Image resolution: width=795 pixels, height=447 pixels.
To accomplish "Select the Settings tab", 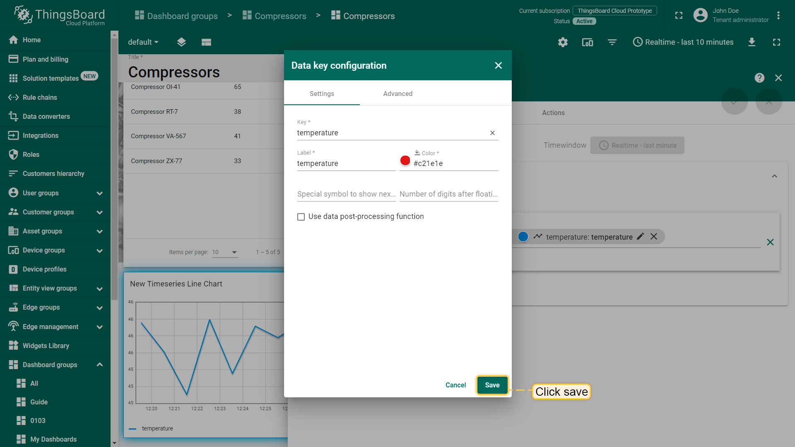I will click(322, 94).
